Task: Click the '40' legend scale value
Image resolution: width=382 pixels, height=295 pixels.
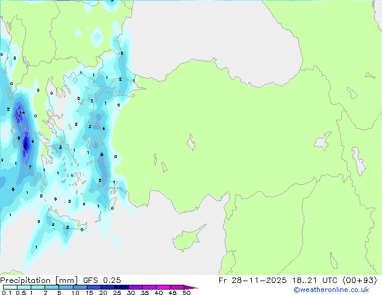Action: tap(158, 293)
